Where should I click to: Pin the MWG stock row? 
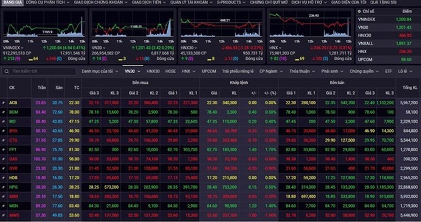(x=4, y=216)
